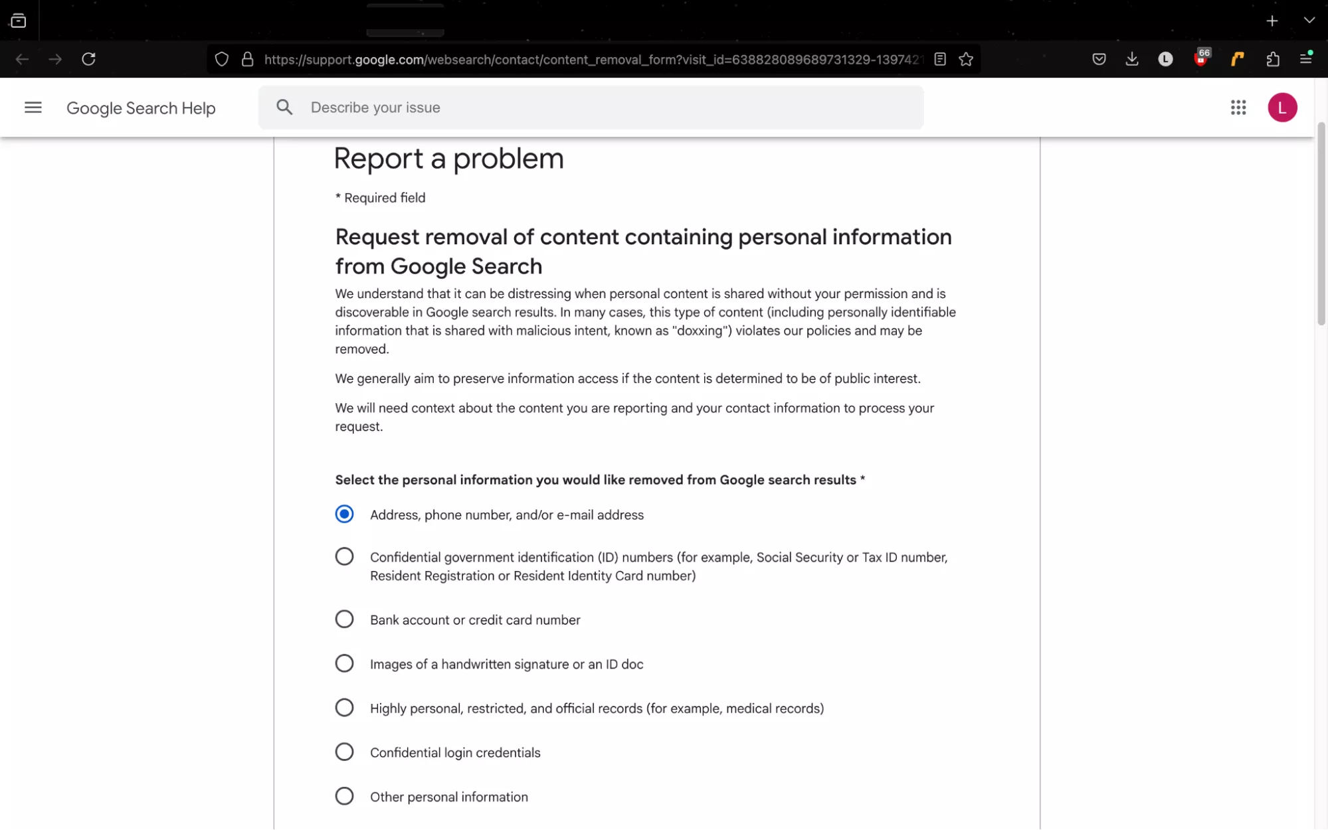The height and width of the screenshot is (830, 1328).
Task: Toggle reader view icon in address bar
Action: click(939, 60)
